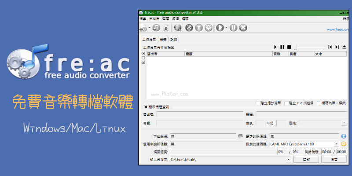The width and height of the screenshot is (352, 176).
Task: Click the 瀏覽 browse button
Action: (334, 159)
